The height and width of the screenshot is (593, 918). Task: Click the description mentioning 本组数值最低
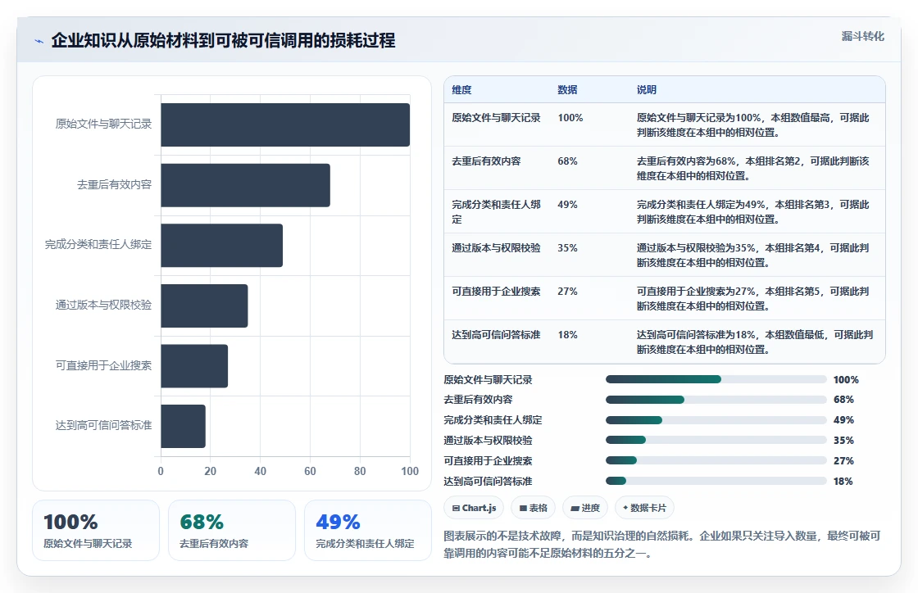pyautogui.click(x=755, y=342)
